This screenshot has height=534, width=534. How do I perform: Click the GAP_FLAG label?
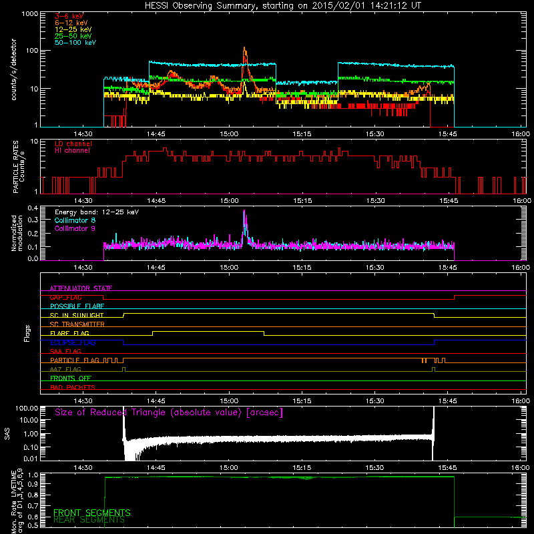click(65, 297)
